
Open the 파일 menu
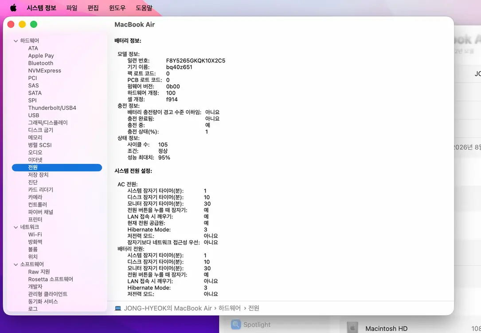point(72,8)
